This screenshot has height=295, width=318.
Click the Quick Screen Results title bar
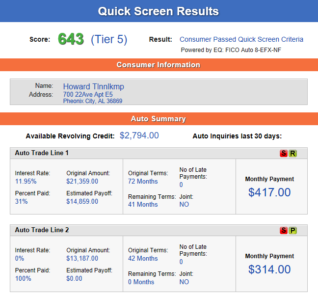coord(159,11)
